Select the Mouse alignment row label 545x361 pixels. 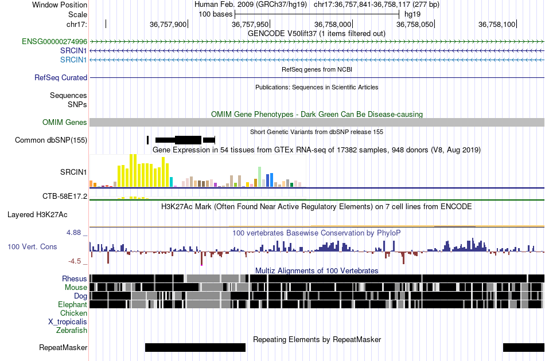pyautogui.click(x=76, y=288)
